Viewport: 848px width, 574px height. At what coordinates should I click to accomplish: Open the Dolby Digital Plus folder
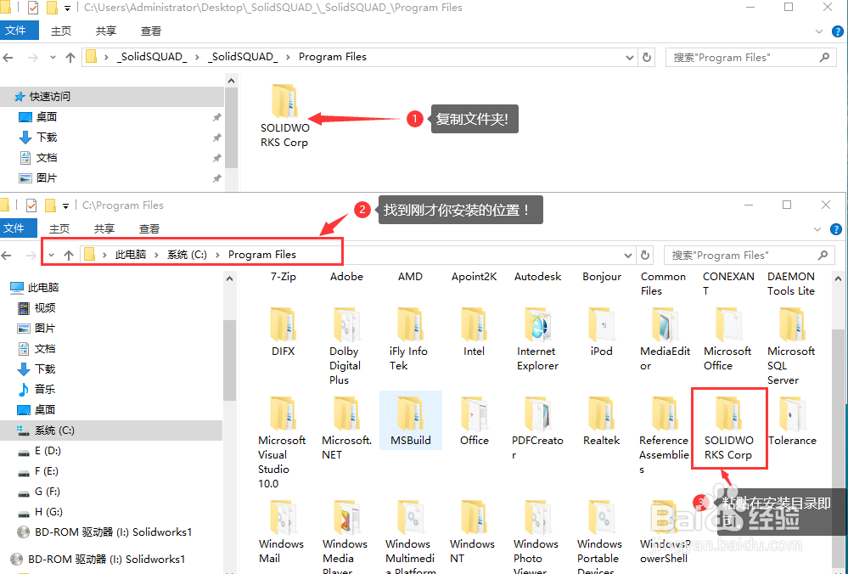point(346,346)
